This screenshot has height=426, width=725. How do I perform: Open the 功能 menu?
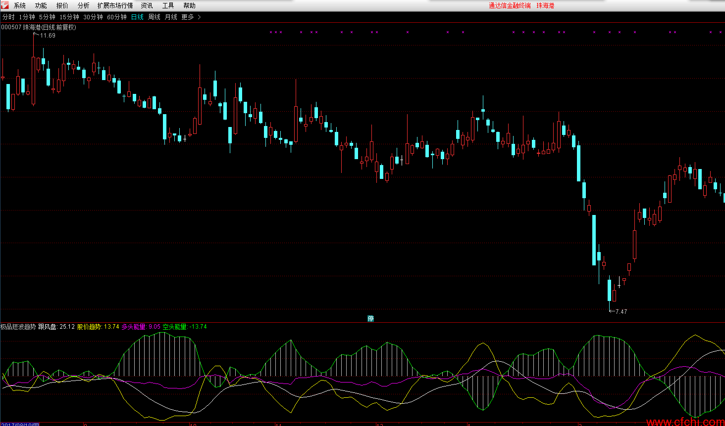coord(41,5)
